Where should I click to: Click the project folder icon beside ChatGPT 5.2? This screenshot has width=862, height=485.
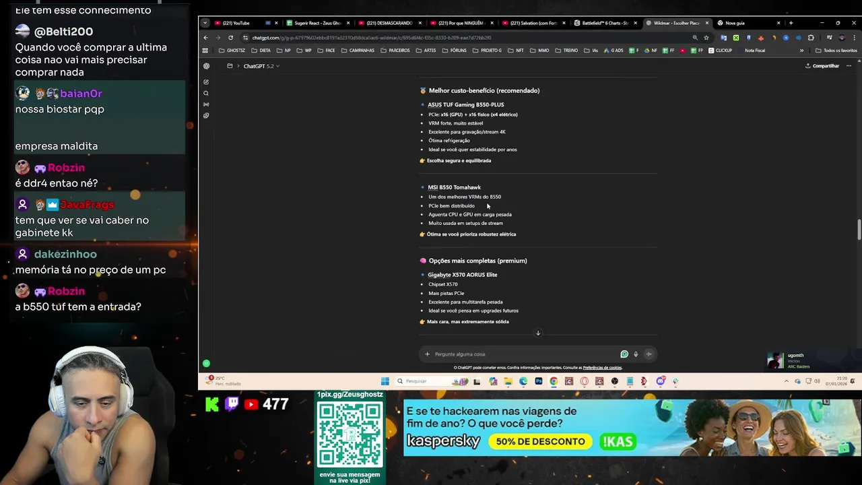(x=230, y=66)
